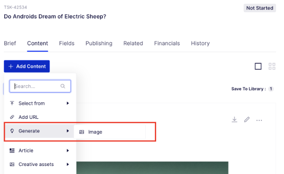This screenshot has width=284, height=174.
Task: Click the plus icon in Add Content
Action: tap(11, 66)
